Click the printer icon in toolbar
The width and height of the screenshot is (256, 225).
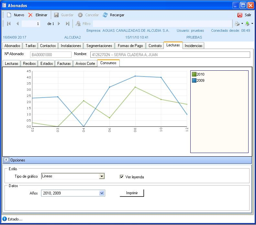237,24
